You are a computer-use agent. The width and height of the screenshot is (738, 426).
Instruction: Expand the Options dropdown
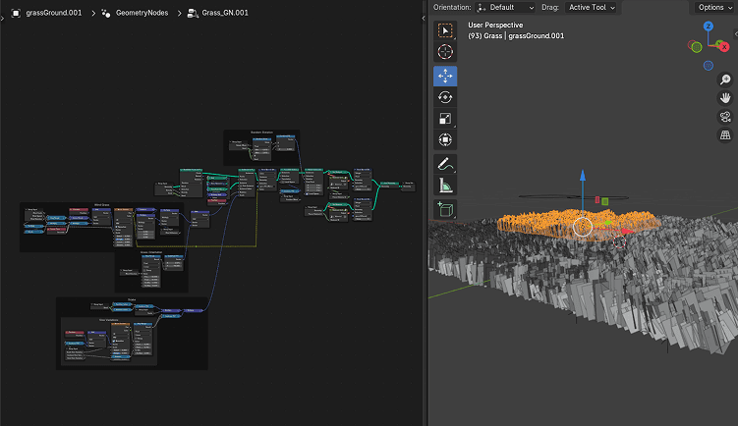click(715, 7)
